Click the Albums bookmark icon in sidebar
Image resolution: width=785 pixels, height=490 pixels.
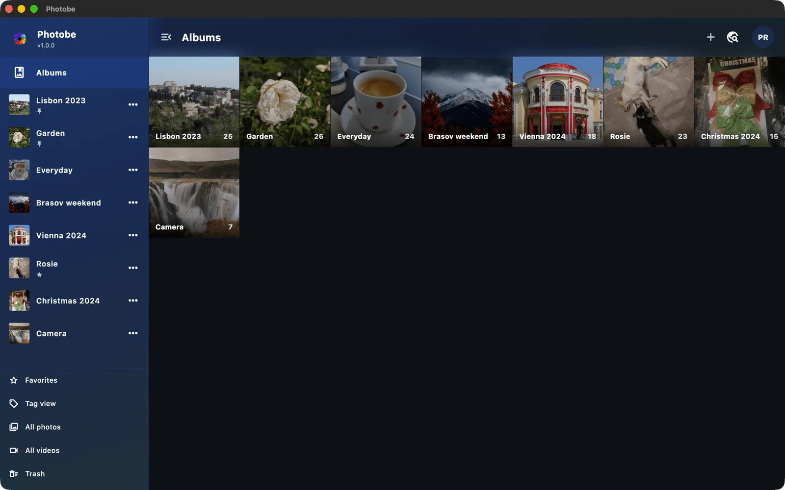pyautogui.click(x=19, y=73)
